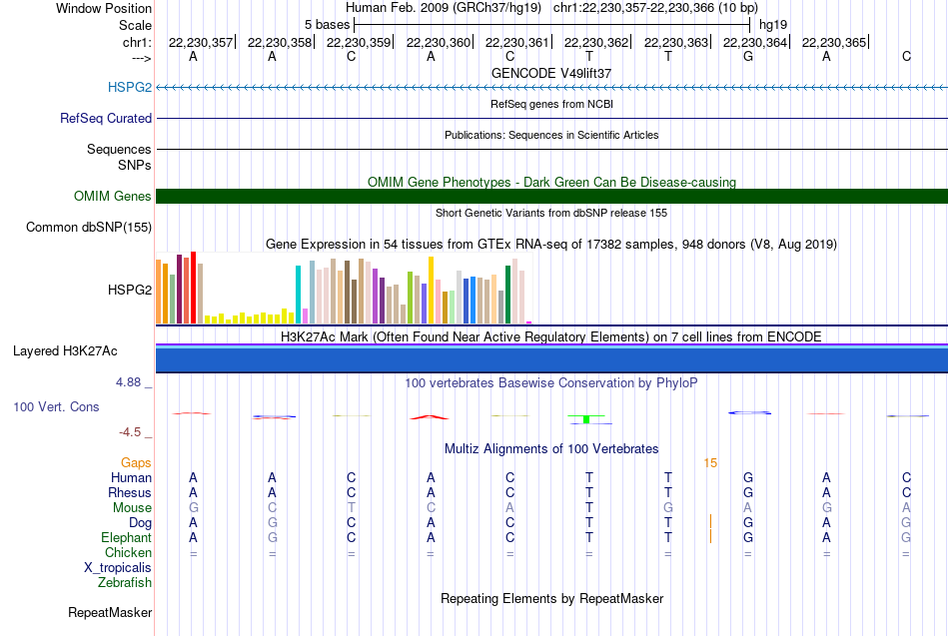Click the HSPG2 GTEx expression label
949x636 pixels.
pos(130,290)
